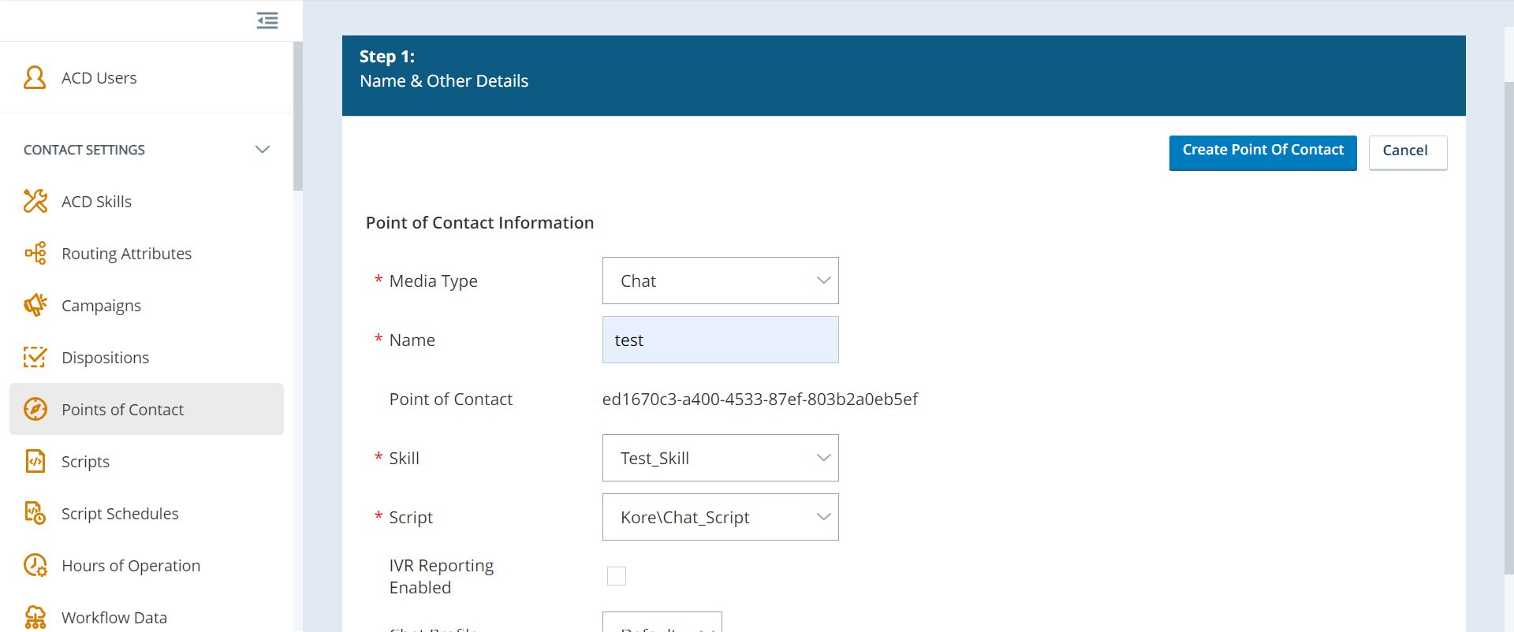1514x632 pixels.
Task: Click the Scripts code file icon
Action: [x=35, y=461]
